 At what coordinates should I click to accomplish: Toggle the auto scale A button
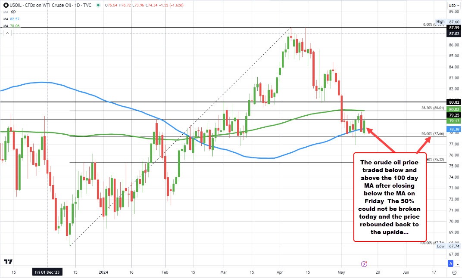click(450, 263)
